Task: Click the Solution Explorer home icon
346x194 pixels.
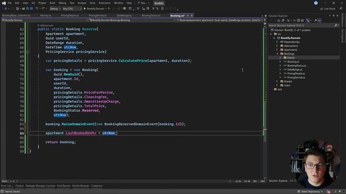Action: tap(279, 20)
